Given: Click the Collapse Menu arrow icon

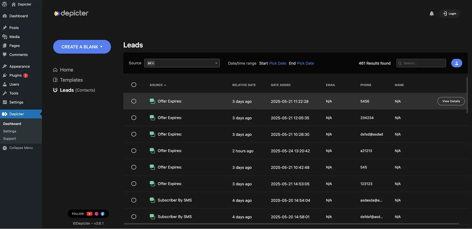Looking at the screenshot, I should coord(5,148).
